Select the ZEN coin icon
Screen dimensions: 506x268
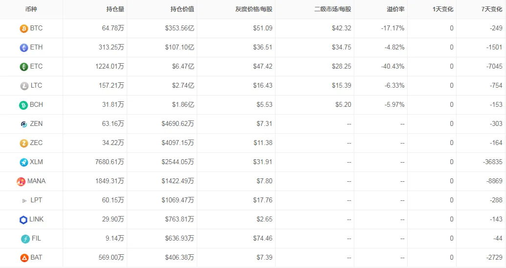point(24,124)
